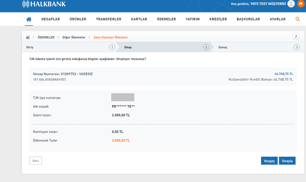Click the Şans Oyunları Ödemesi breadcrumb

click(x=110, y=37)
